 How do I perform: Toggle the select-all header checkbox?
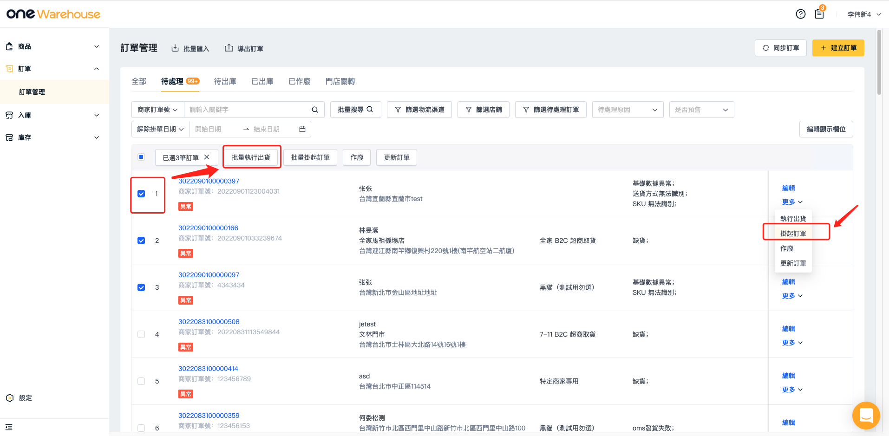coord(141,157)
